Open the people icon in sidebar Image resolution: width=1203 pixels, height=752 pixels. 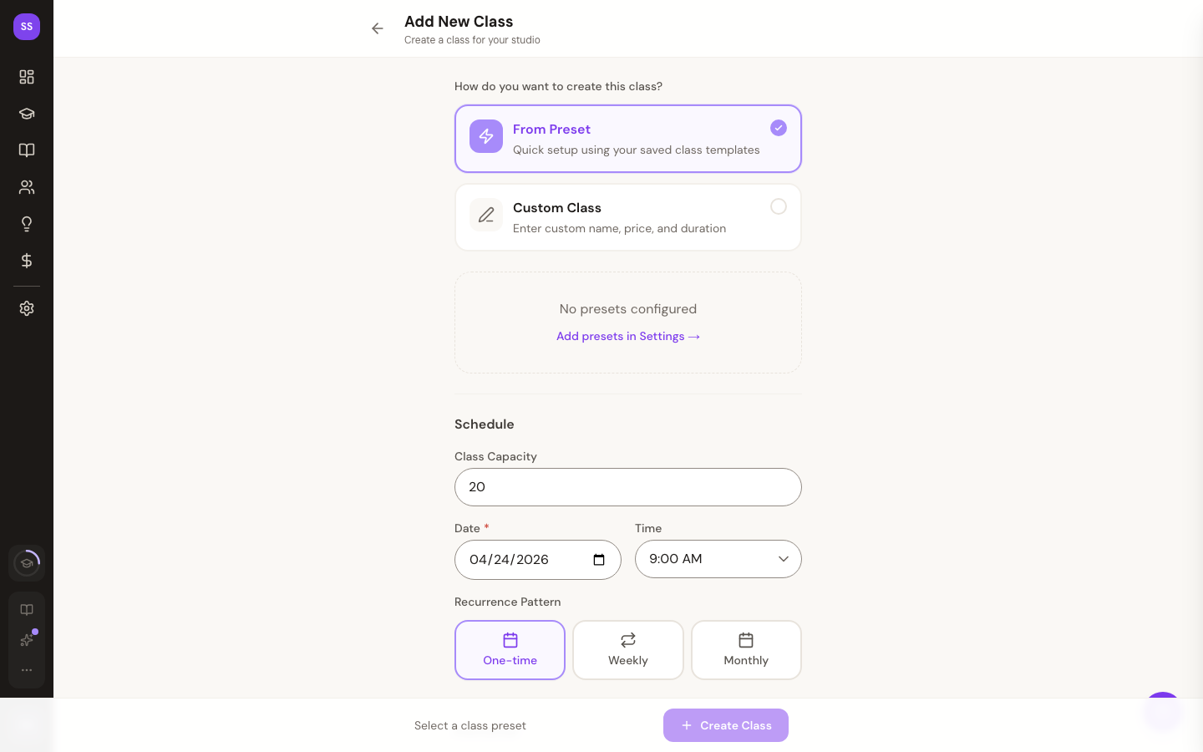[27, 187]
